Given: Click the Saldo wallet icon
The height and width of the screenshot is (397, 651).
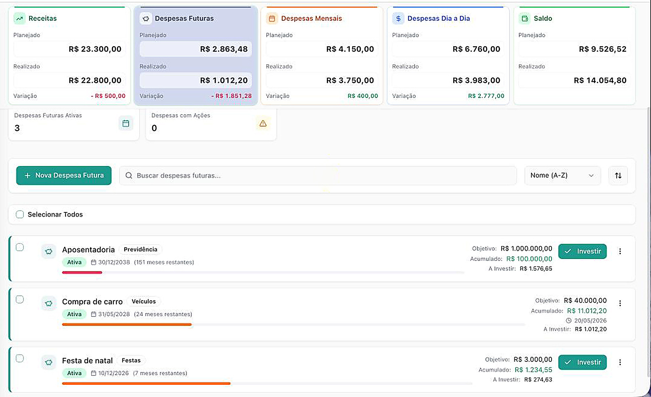Looking at the screenshot, I should [524, 19].
